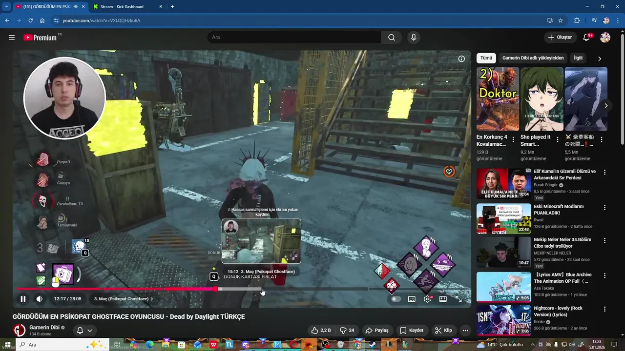
Task: Open the Windows Start menu
Action: pyautogui.click(x=8, y=345)
